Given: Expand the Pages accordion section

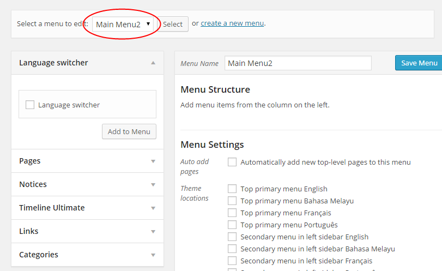Looking at the screenshot, I should (153, 161).
